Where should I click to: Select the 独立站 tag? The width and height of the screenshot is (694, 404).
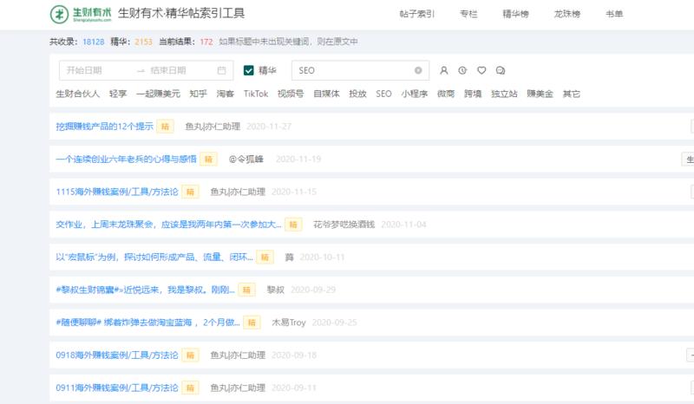coord(505,94)
